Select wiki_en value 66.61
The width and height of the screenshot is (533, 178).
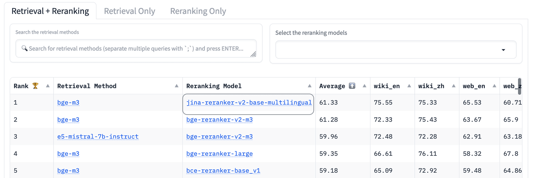[x=383, y=154]
